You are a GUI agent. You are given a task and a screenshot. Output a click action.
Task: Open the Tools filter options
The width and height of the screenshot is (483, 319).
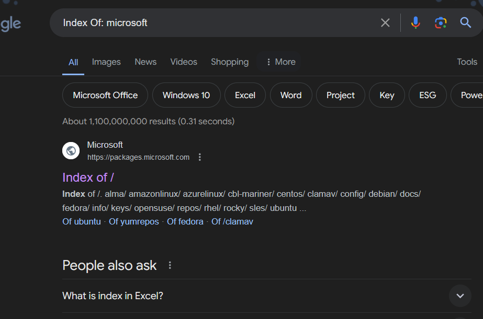pos(467,62)
